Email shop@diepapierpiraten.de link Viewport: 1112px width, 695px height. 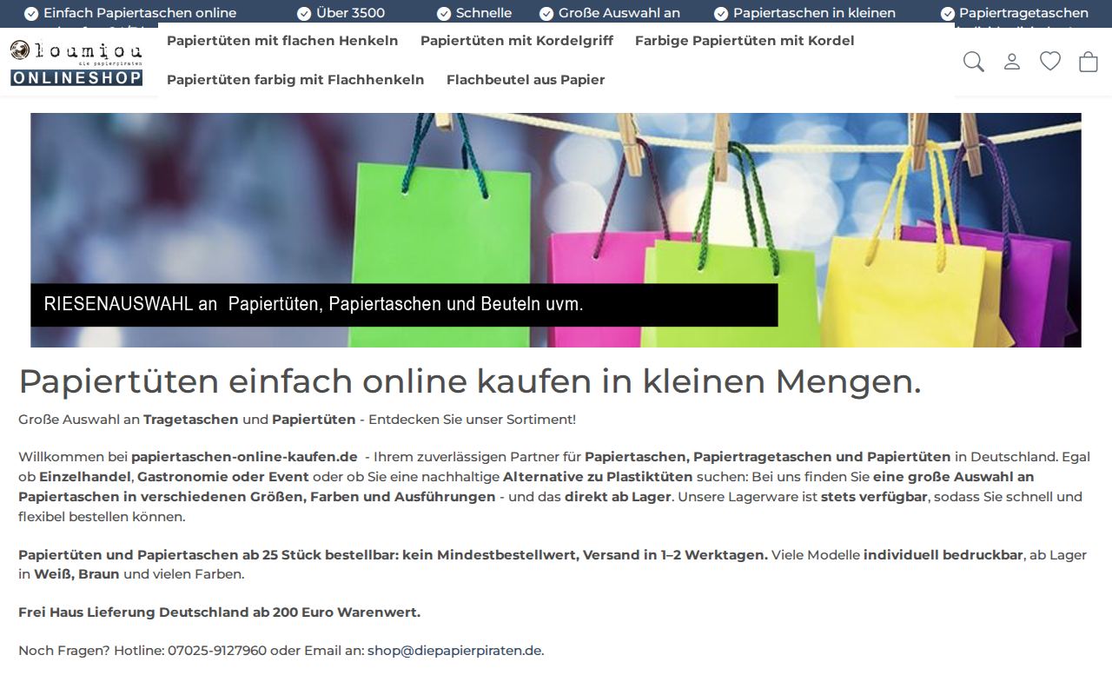(x=454, y=651)
